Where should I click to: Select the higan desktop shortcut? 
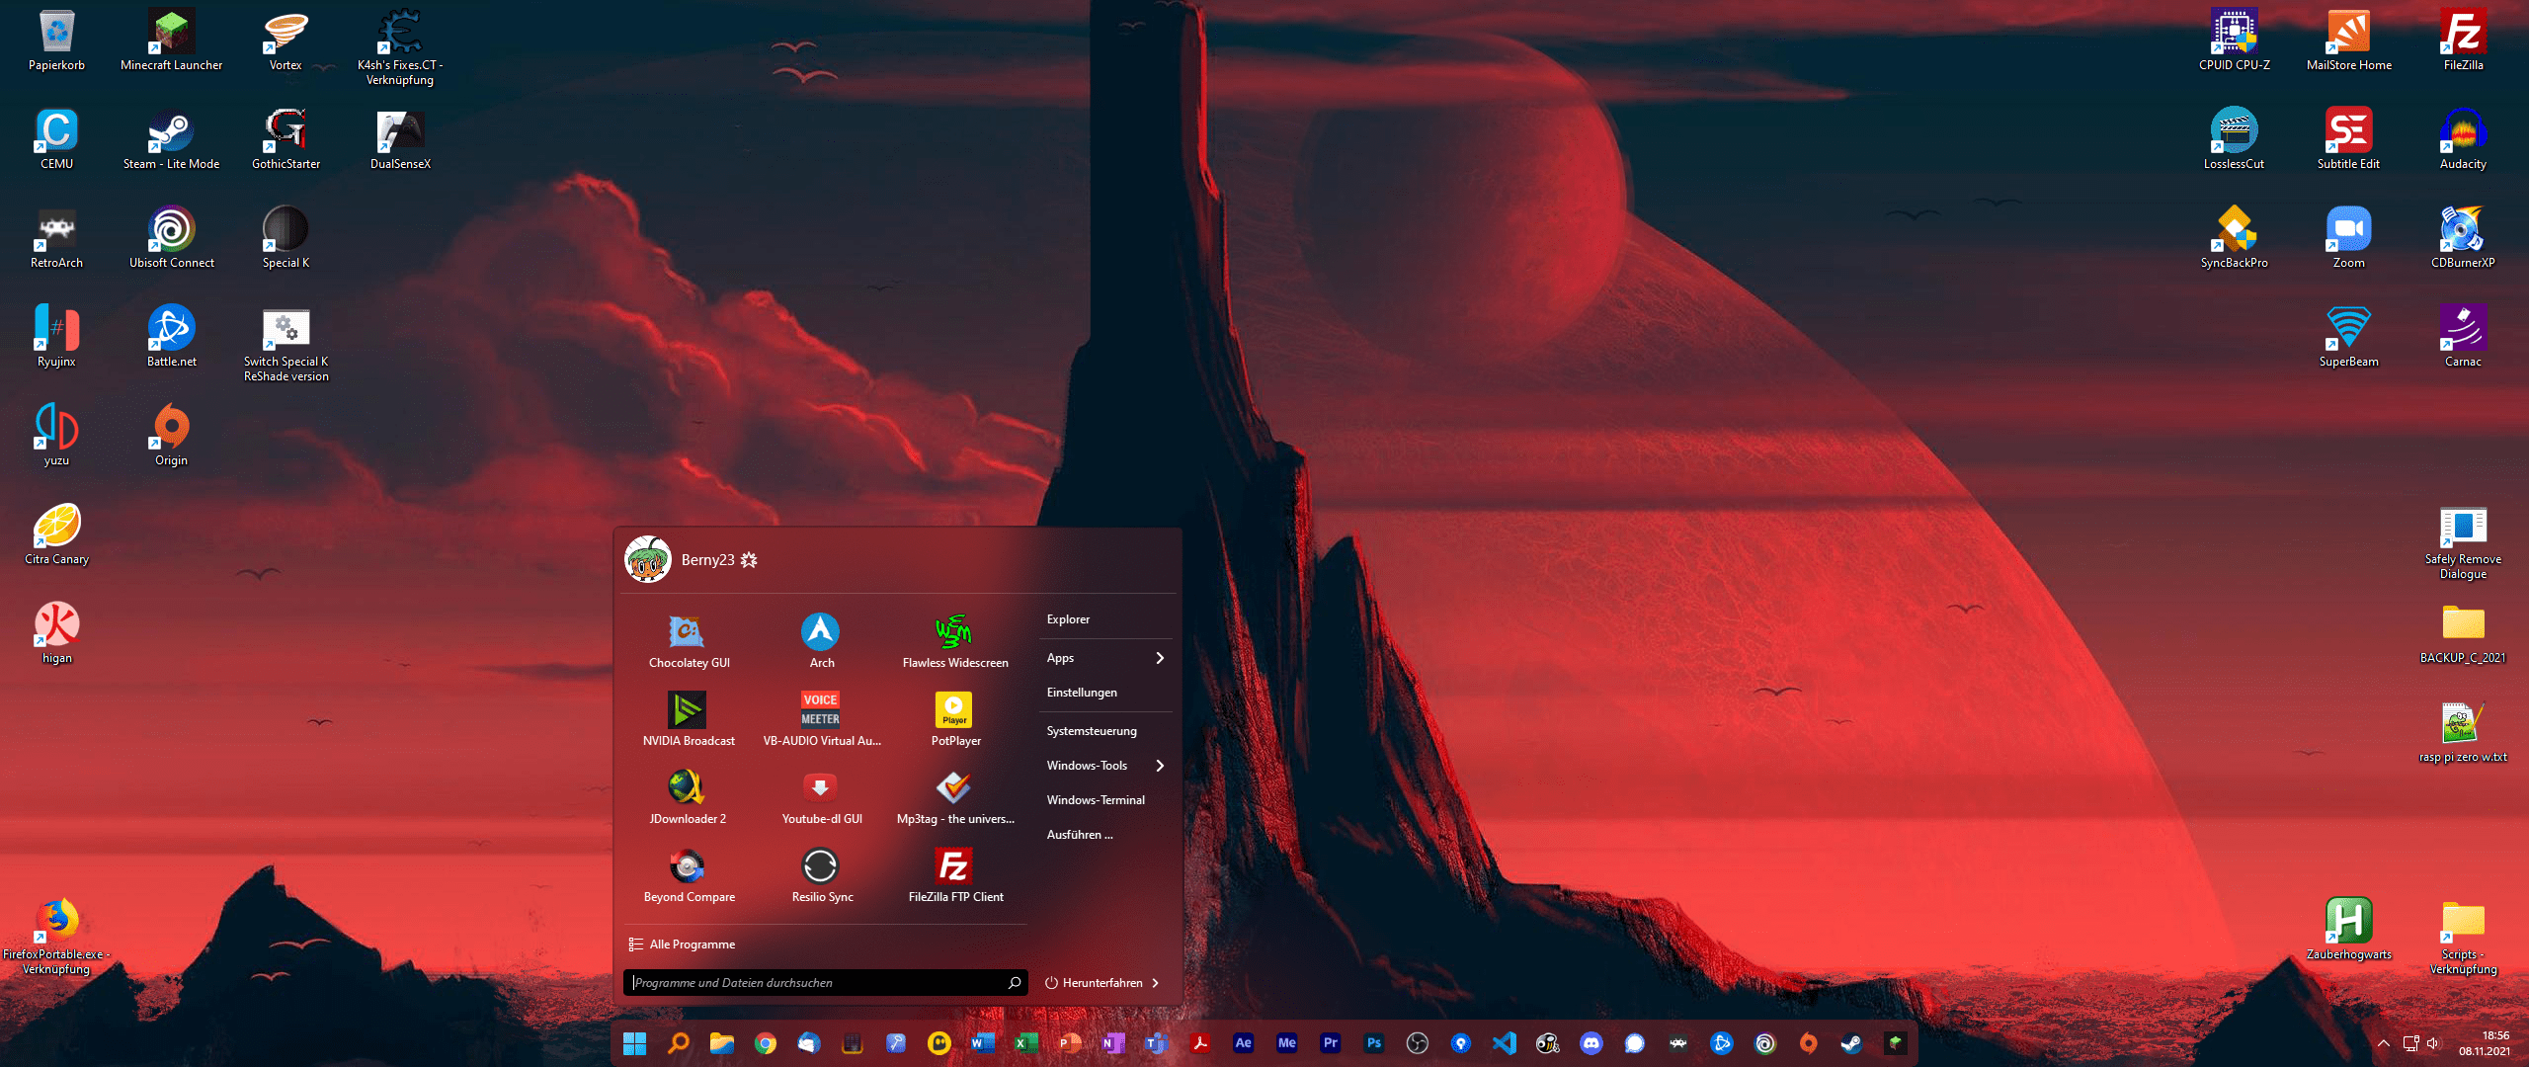pos(56,632)
